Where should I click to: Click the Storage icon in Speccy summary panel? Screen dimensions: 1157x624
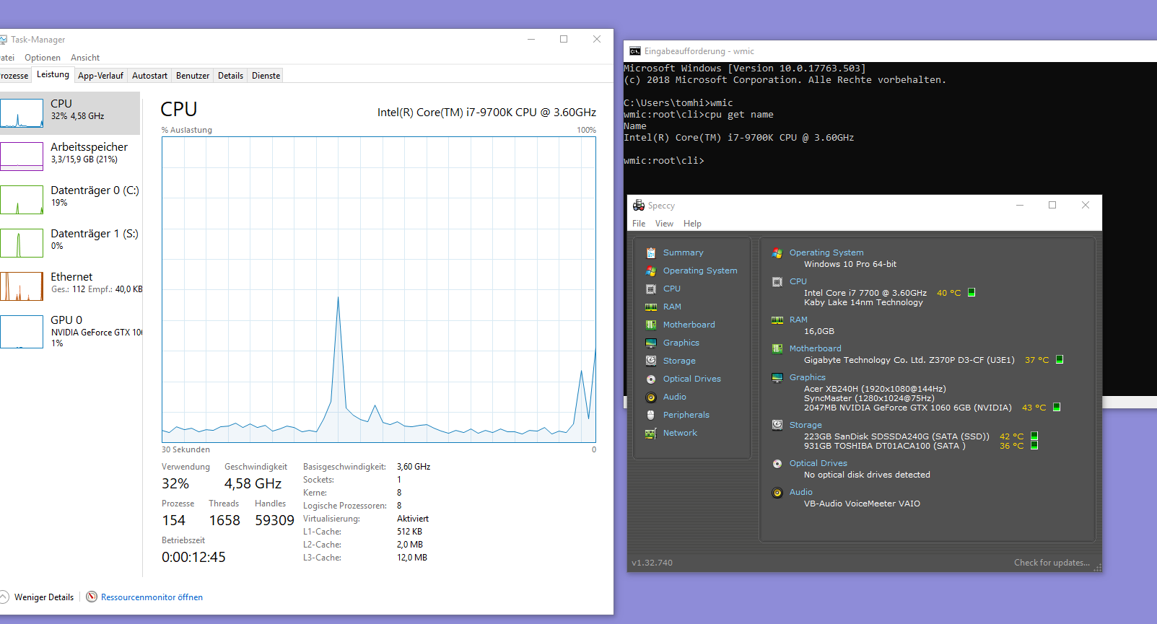click(x=777, y=425)
